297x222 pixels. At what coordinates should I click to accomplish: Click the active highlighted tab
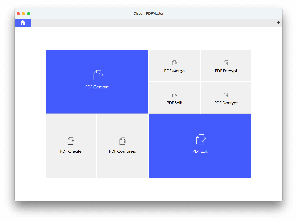[23, 22]
